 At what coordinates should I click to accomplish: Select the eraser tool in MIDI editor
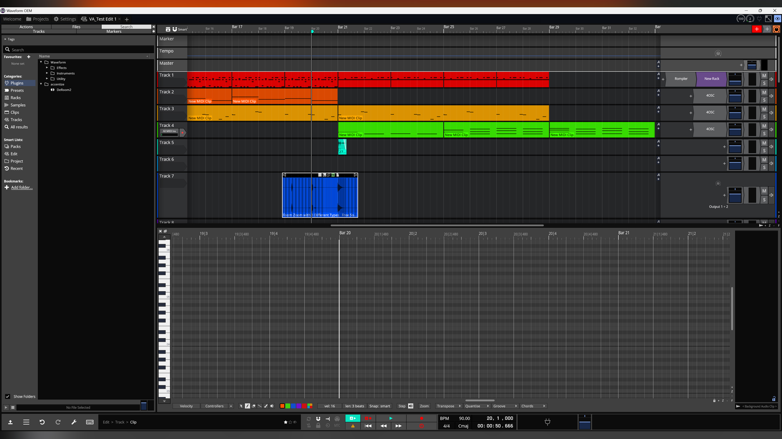tap(254, 406)
